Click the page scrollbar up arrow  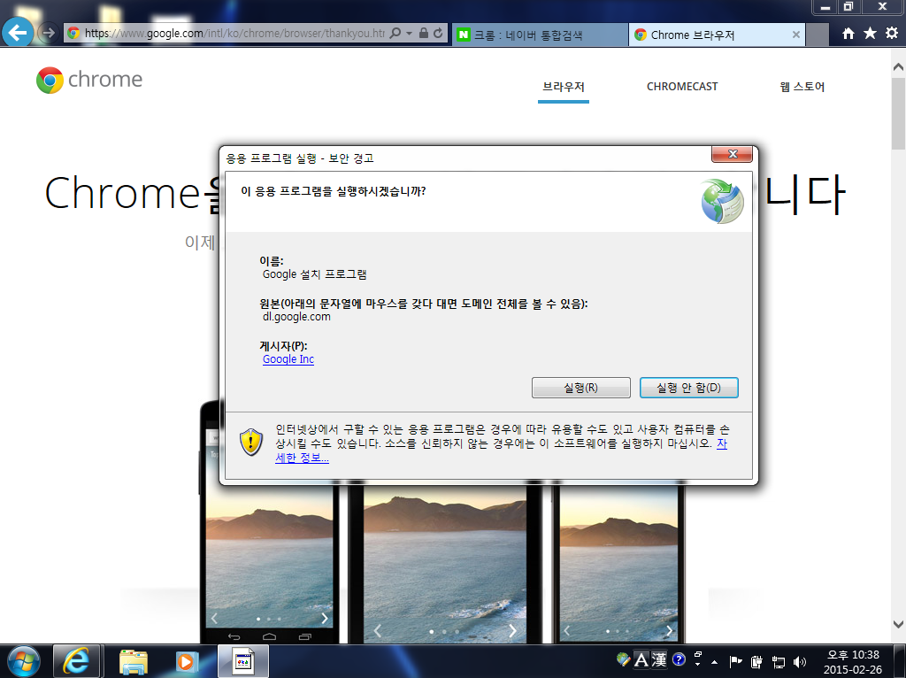[898, 66]
